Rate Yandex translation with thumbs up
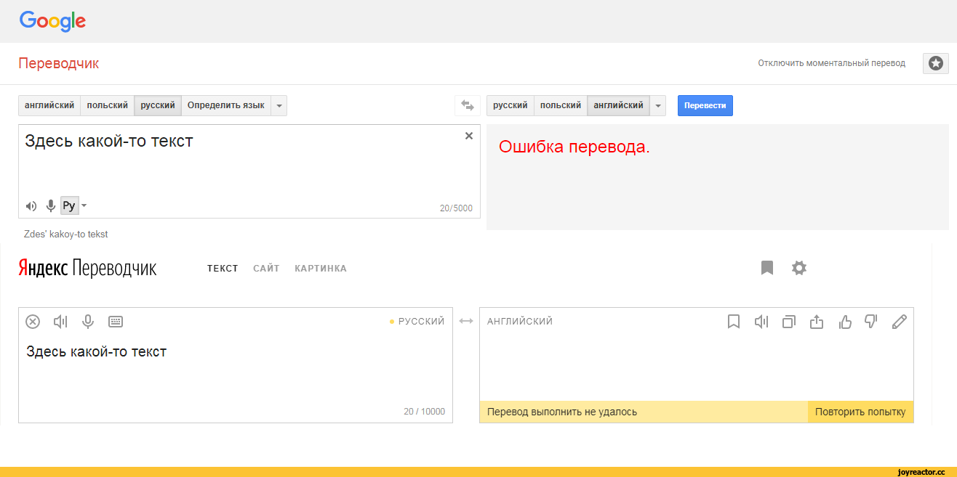 point(844,322)
